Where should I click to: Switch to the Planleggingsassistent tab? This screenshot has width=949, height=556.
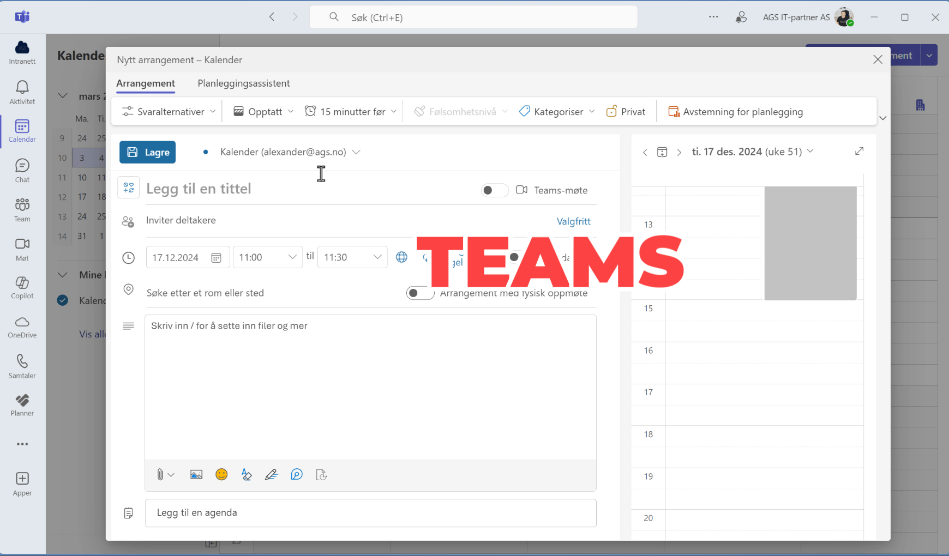pyautogui.click(x=244, y=83)
